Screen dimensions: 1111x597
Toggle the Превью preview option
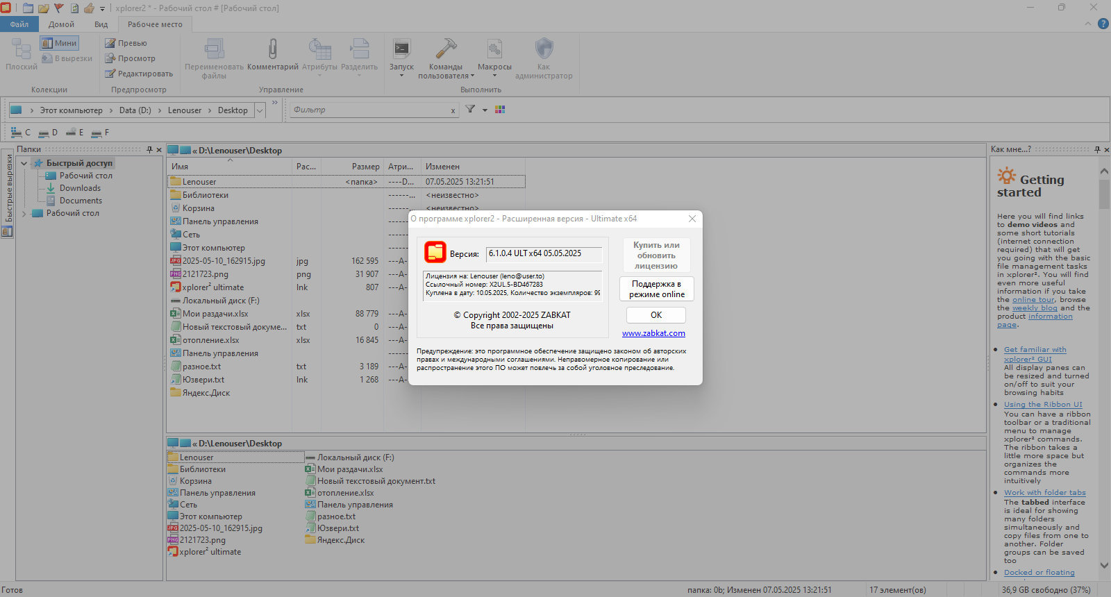pos(126,43)
